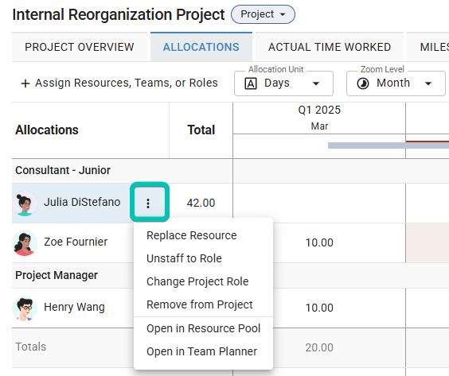This screenshot has width=449, height=376.
Task: Click the Zoe Fournier name
Action: click(76, 242)
